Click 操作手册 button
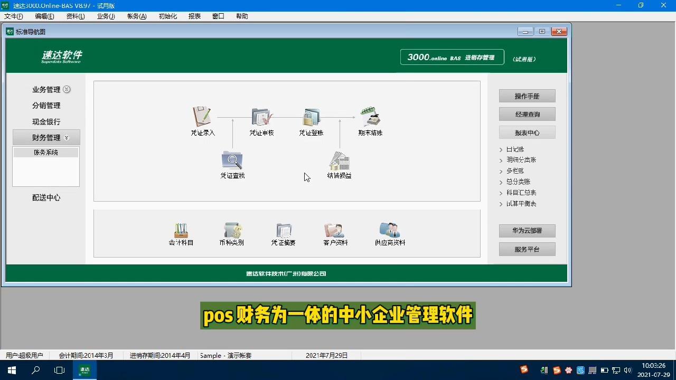 pos(527,96)
